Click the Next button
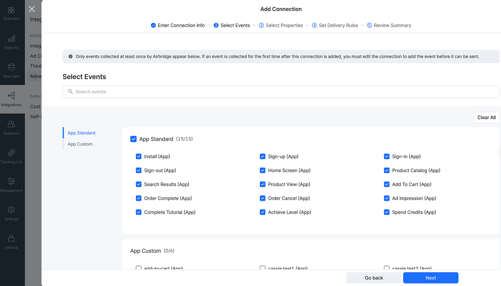Viewport: 501px width, 286px height. tap(431, 278)
